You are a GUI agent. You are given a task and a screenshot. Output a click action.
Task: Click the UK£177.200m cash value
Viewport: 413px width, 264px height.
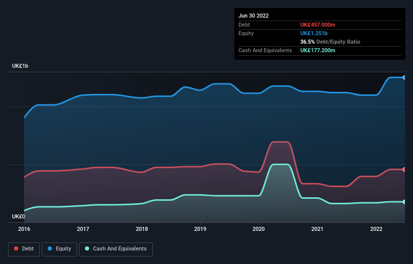coord(317,50)
